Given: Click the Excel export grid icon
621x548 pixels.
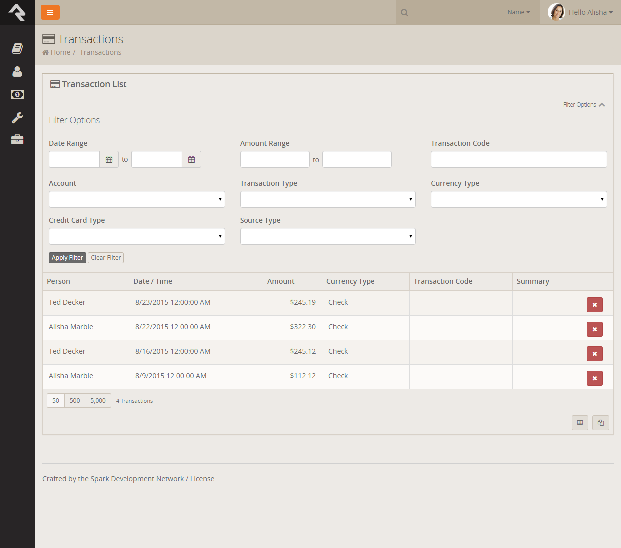Looking at the screenshot, I should click(580, 423).
